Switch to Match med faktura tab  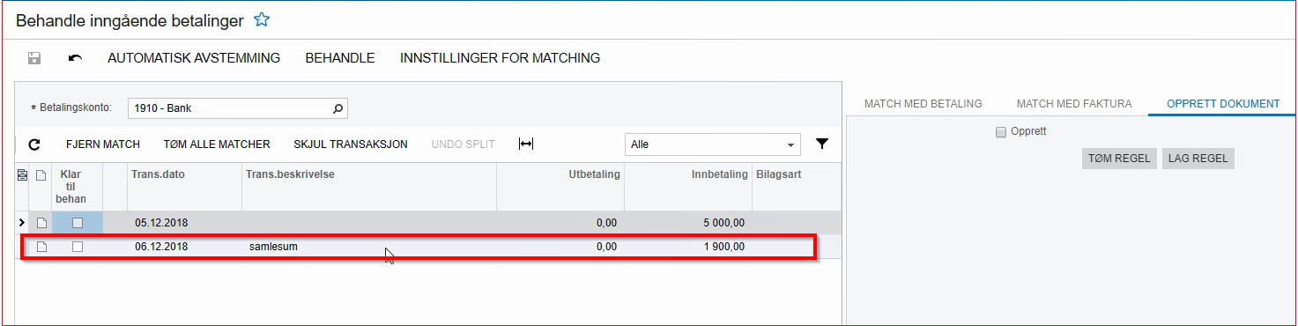coord(1074,104)
